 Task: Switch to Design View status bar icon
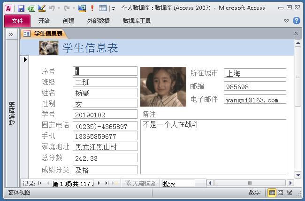290,193
